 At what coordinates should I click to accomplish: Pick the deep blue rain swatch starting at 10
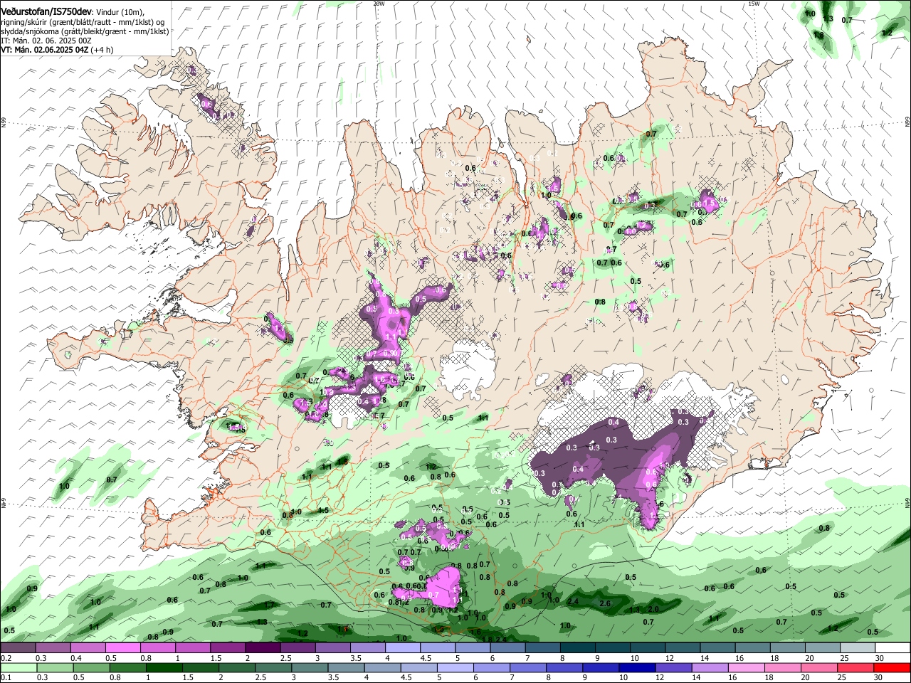point(638,667)
